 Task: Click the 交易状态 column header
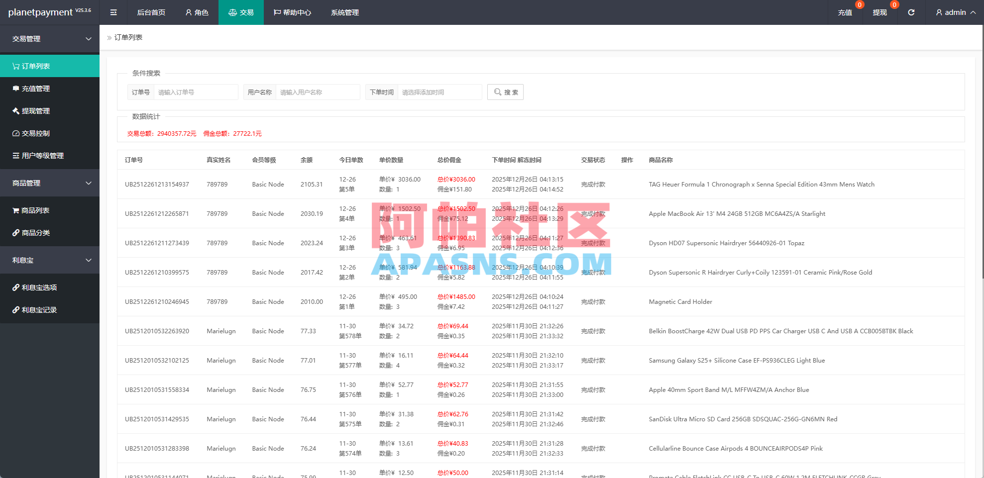tap(593, 160)
